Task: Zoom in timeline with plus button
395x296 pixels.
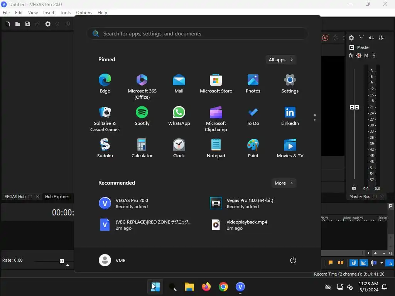Action: coord(375,253)
